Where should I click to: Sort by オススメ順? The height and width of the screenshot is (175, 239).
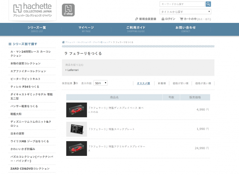click(x=143, y=83)
